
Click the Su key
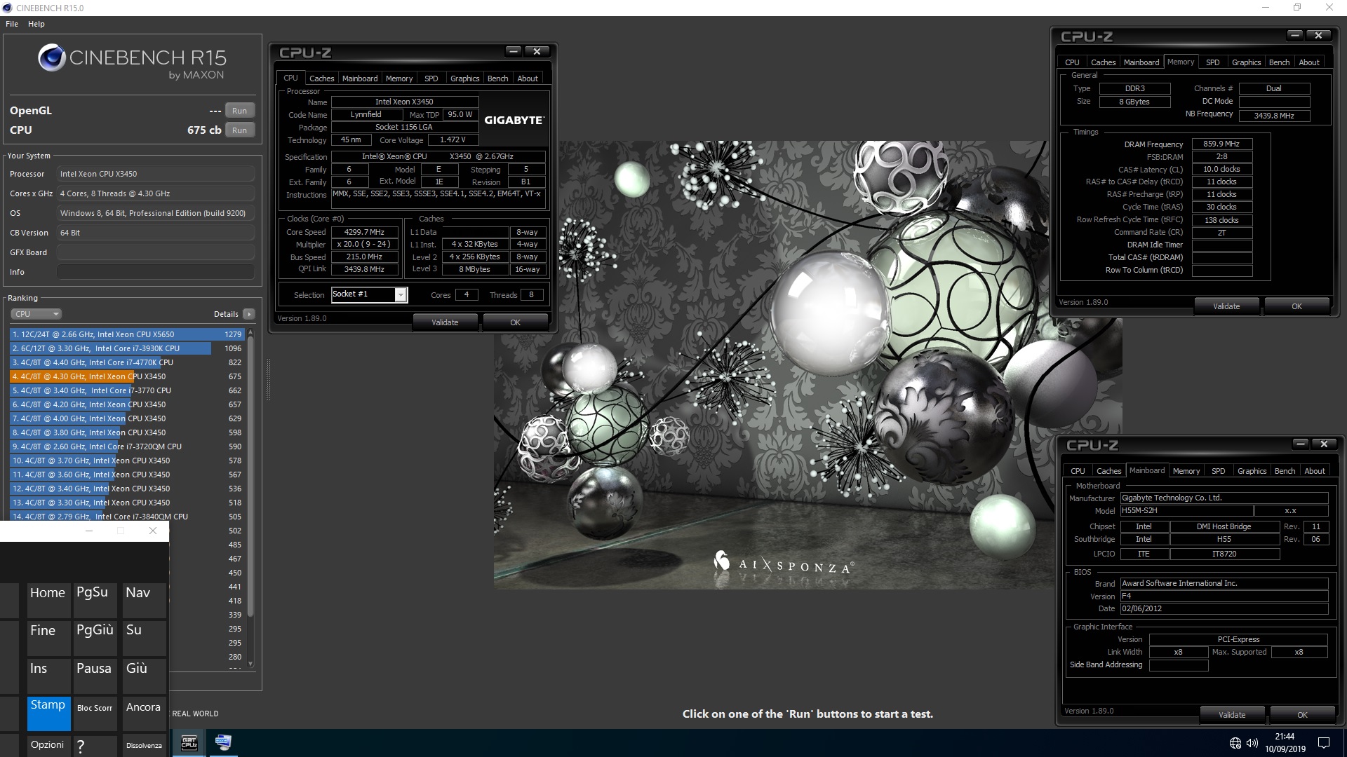pos(145,638)
